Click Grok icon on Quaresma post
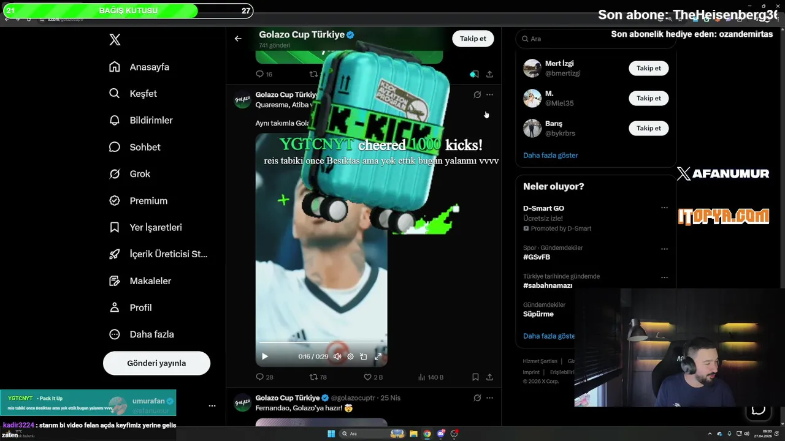This screenshot has width=785, height=441. (x=477, y=95)
